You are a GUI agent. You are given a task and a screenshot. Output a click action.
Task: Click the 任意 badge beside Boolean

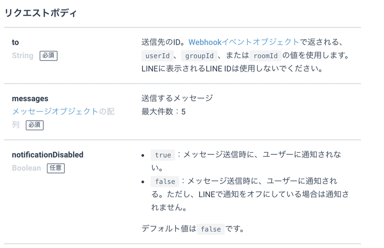click(x=56, y=168)
